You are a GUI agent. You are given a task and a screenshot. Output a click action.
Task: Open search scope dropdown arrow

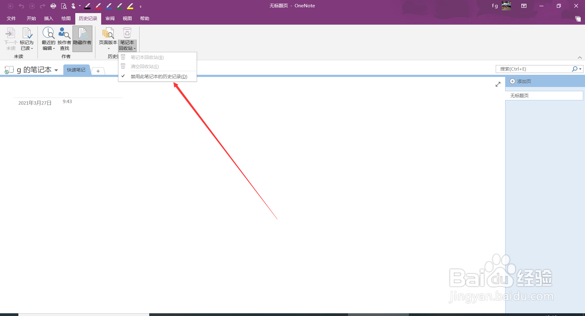pyautogui.click(x=580, y=69)
